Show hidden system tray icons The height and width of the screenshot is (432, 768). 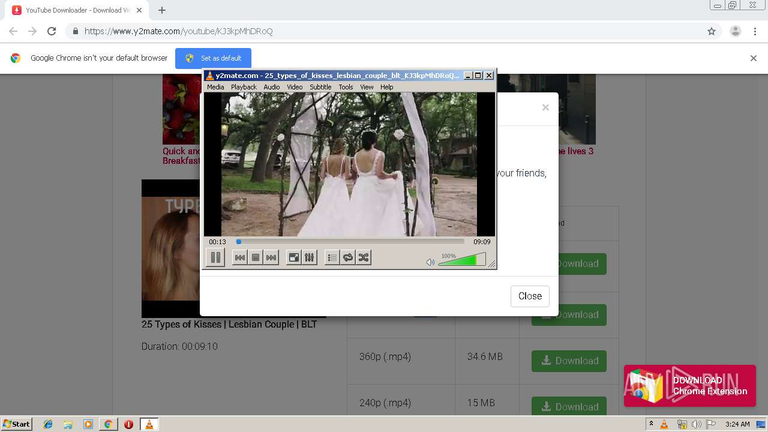click(x=651, y=424)
